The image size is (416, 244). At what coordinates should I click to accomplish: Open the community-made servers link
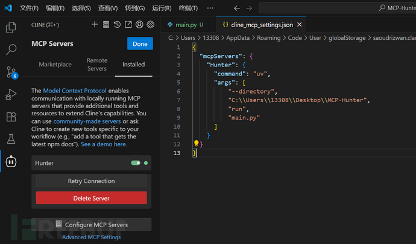[x=87, y=121]
